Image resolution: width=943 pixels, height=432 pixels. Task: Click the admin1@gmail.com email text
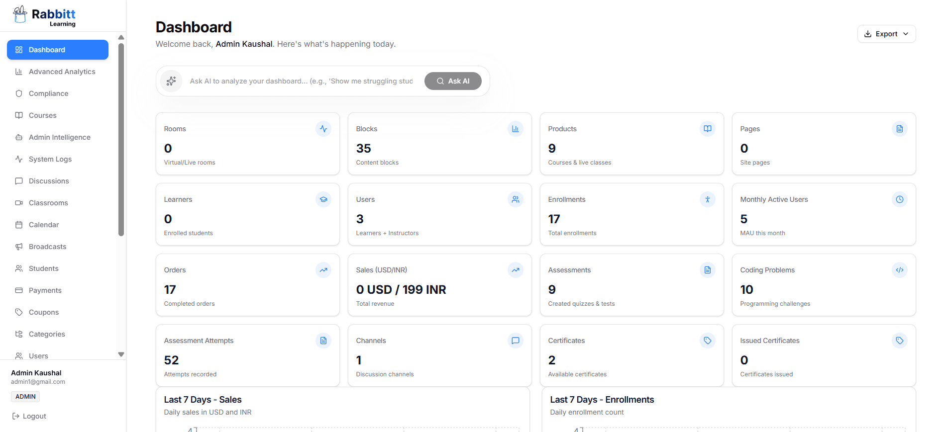point(38,382)
